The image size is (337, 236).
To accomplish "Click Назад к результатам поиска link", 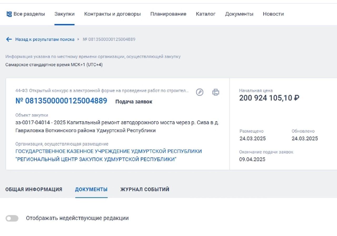I will pyautogui.click(x=45, y=39).
